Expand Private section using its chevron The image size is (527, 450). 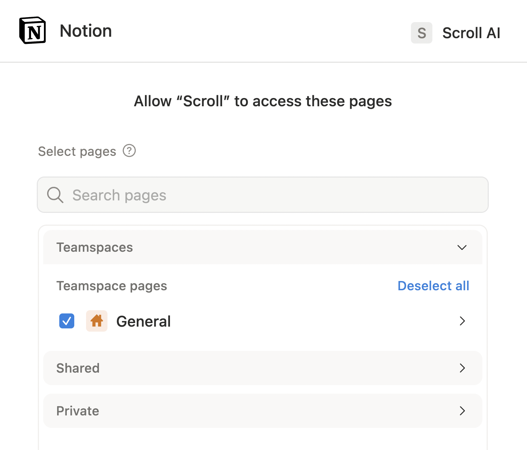pos(462,411)
